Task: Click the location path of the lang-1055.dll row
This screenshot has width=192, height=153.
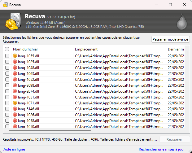Action: (x=119, y=56)
